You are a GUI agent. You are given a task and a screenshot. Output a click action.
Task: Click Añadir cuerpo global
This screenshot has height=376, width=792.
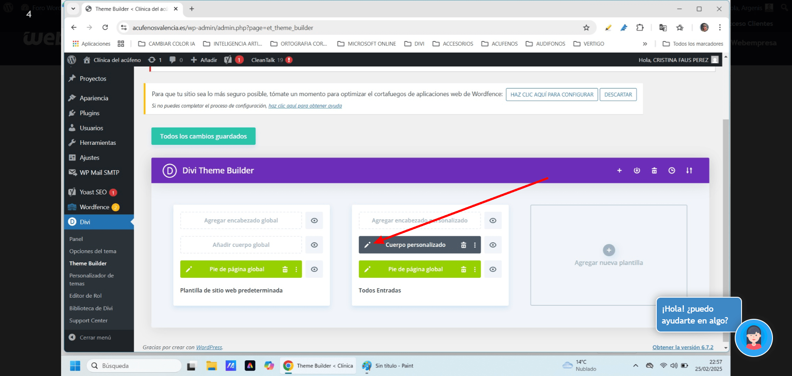click(x=241, y=245)
